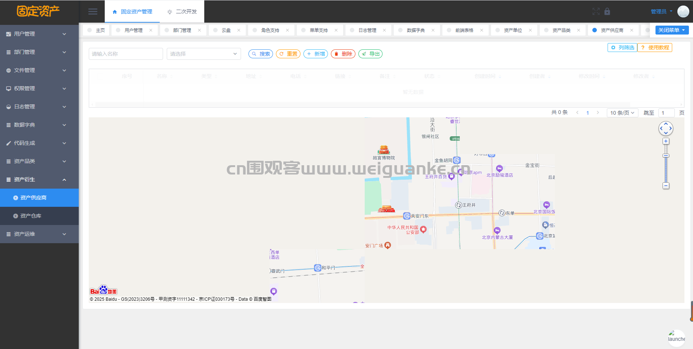
Task: Click the map zoom-in plus button
Action: click(666, 141)
